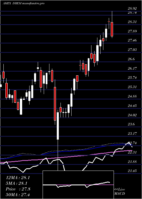The height and width of the screenshot is (199, 142).
Task: Pick the 25.74 price axis value
Action: (132, 78)
